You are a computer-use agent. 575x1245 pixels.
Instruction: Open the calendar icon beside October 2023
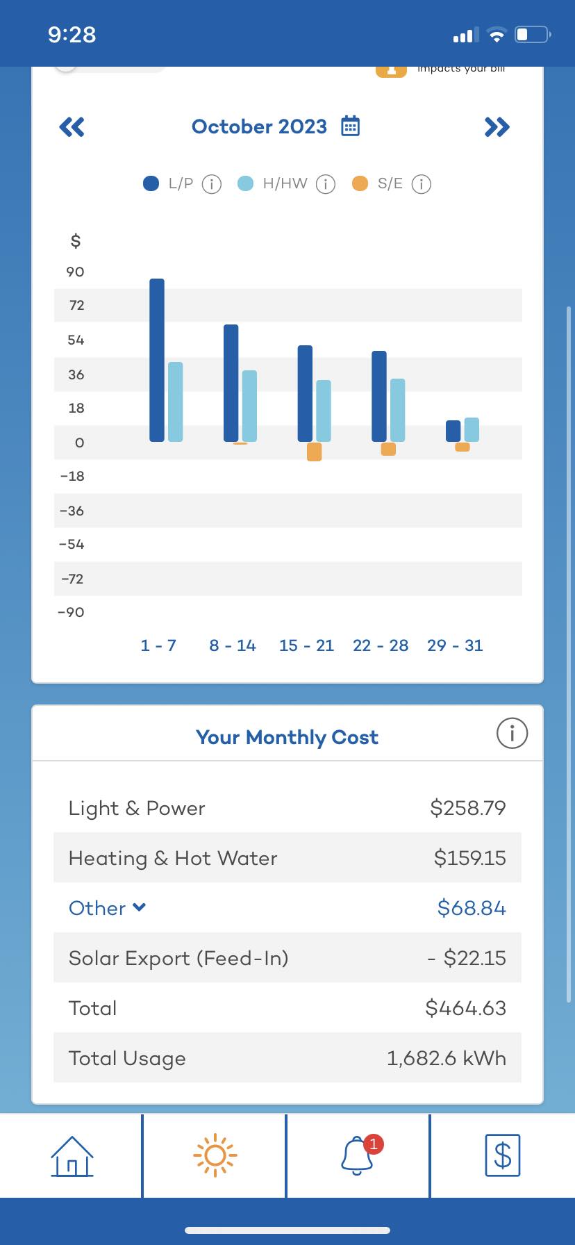coord(351,126)
